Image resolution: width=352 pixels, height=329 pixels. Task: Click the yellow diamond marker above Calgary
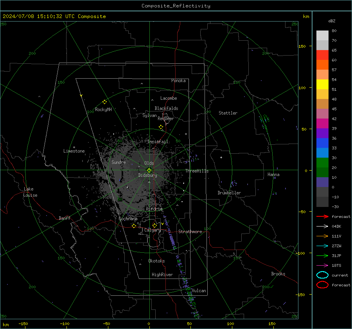coord(154,225)
